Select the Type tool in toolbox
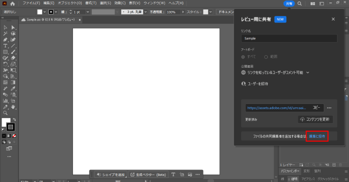Image resolution: width=349 pixels, height=182 pixels. pos(5,46)
